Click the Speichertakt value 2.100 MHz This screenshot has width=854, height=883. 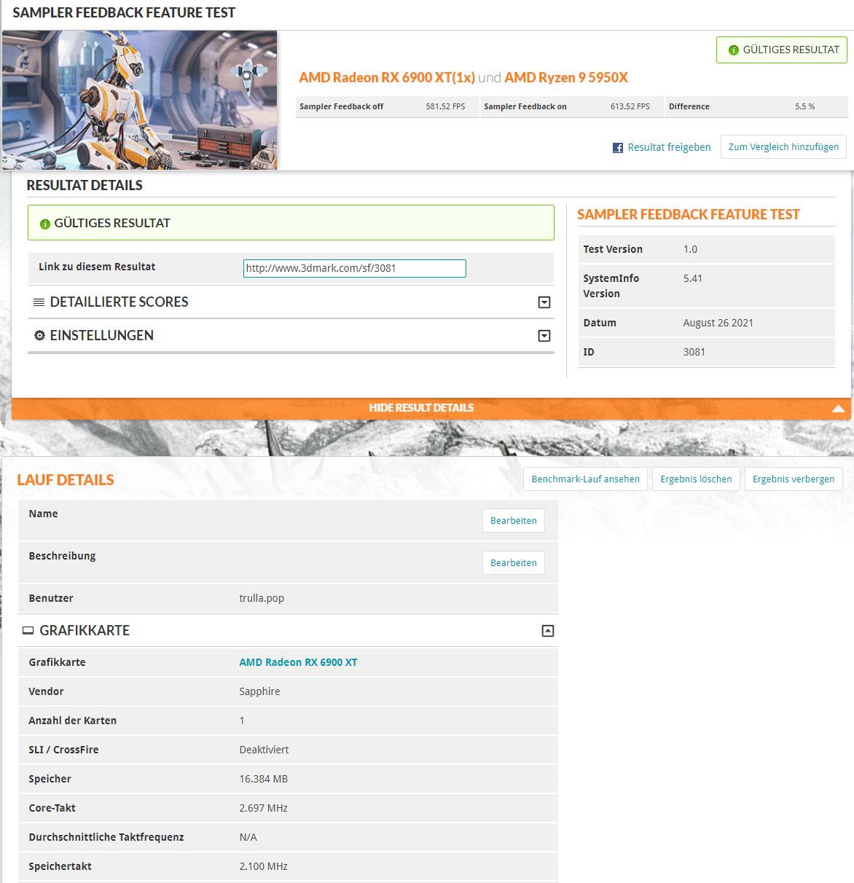(263, 866)
